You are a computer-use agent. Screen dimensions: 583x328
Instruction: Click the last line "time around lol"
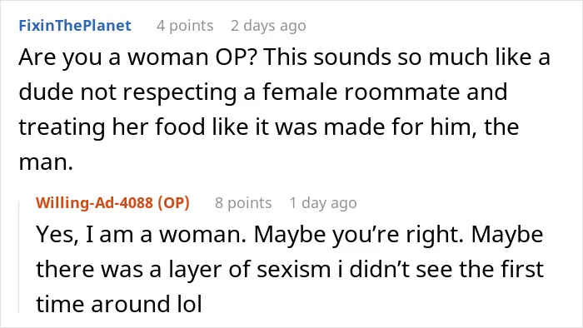[x=119, y=304]
